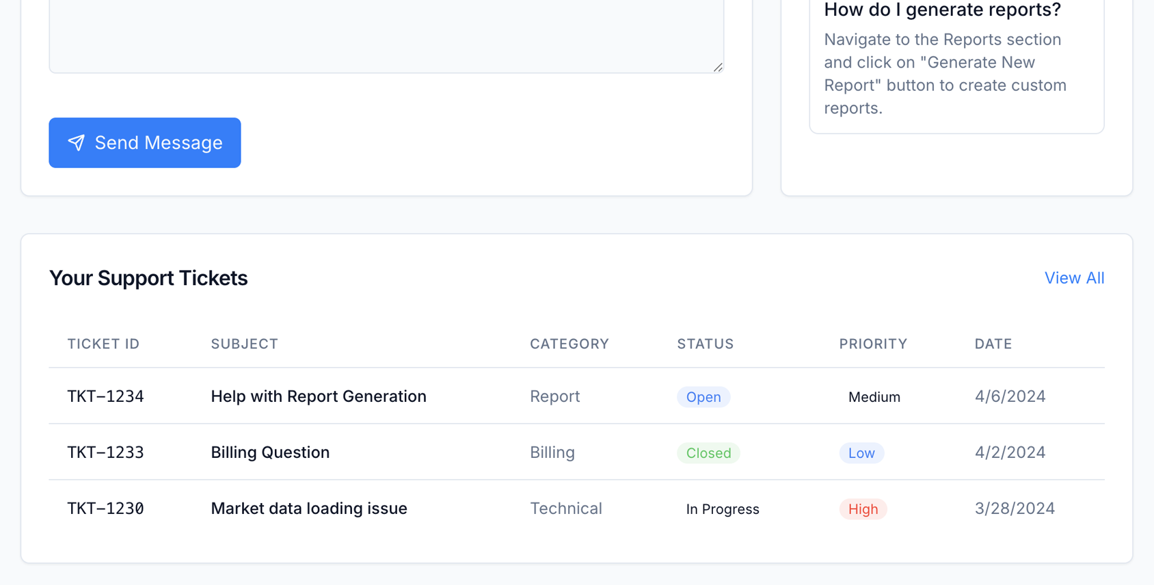1154x585 pixels.
Task: Select ticket ID TKT-1234
Action: pos(105,396)
